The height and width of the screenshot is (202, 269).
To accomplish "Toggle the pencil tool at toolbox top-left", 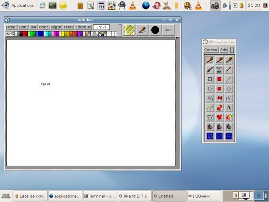I will tap(210, 60).
